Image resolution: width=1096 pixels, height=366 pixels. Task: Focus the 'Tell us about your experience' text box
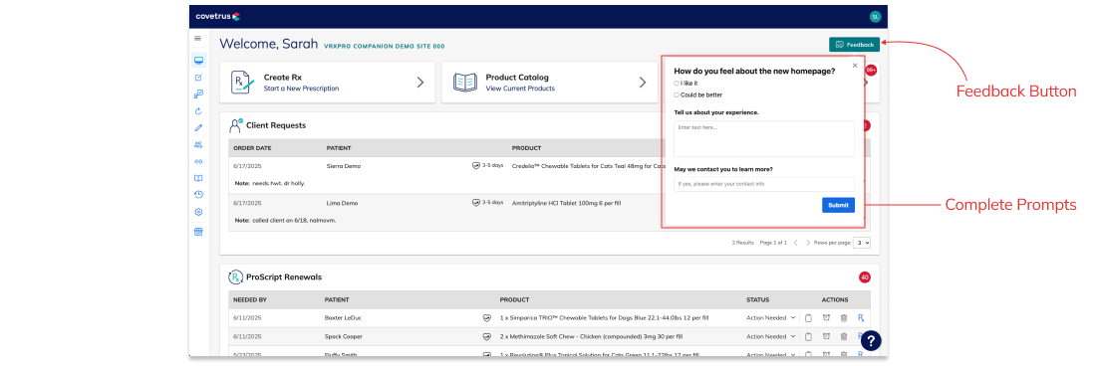(x=764, y=138)
